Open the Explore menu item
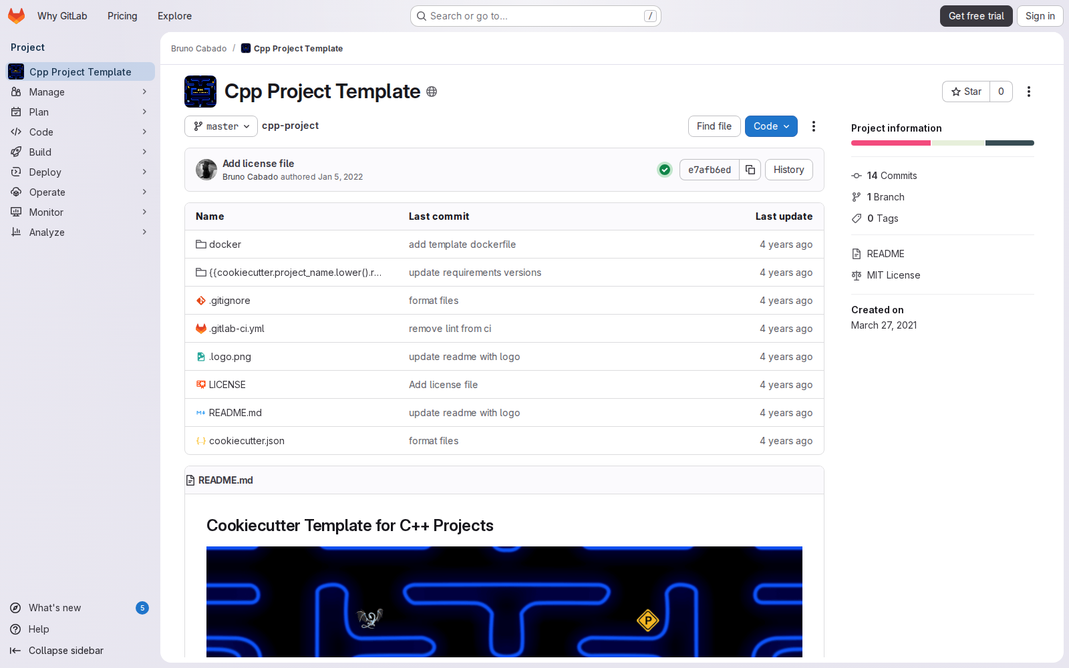 point(174,15)
